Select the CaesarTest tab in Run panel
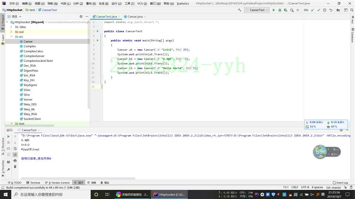355x199 pixels. tap(29, 130)
